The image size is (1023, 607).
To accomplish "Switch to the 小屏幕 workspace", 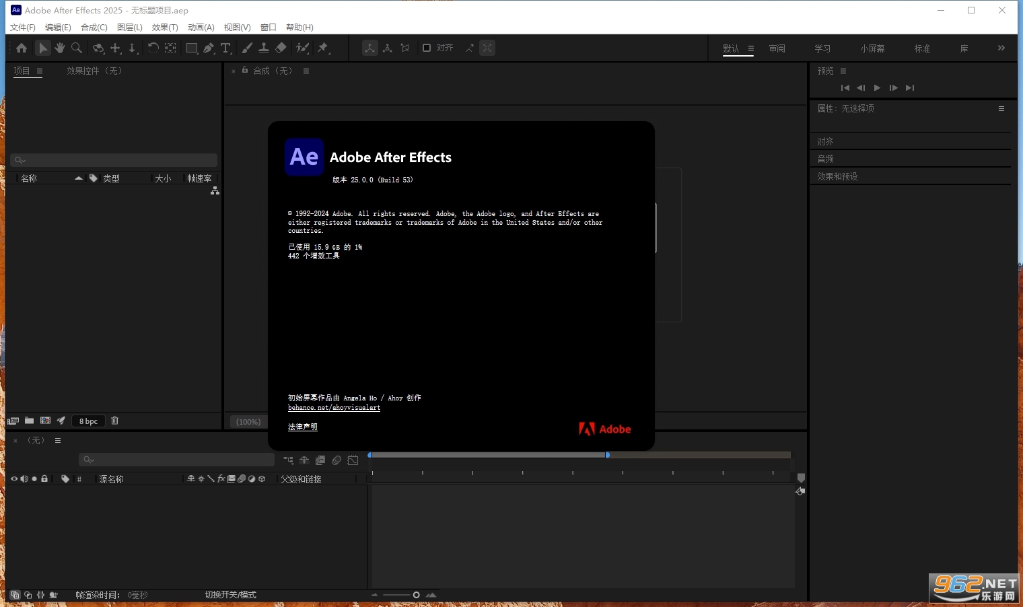I will [872, 48].
